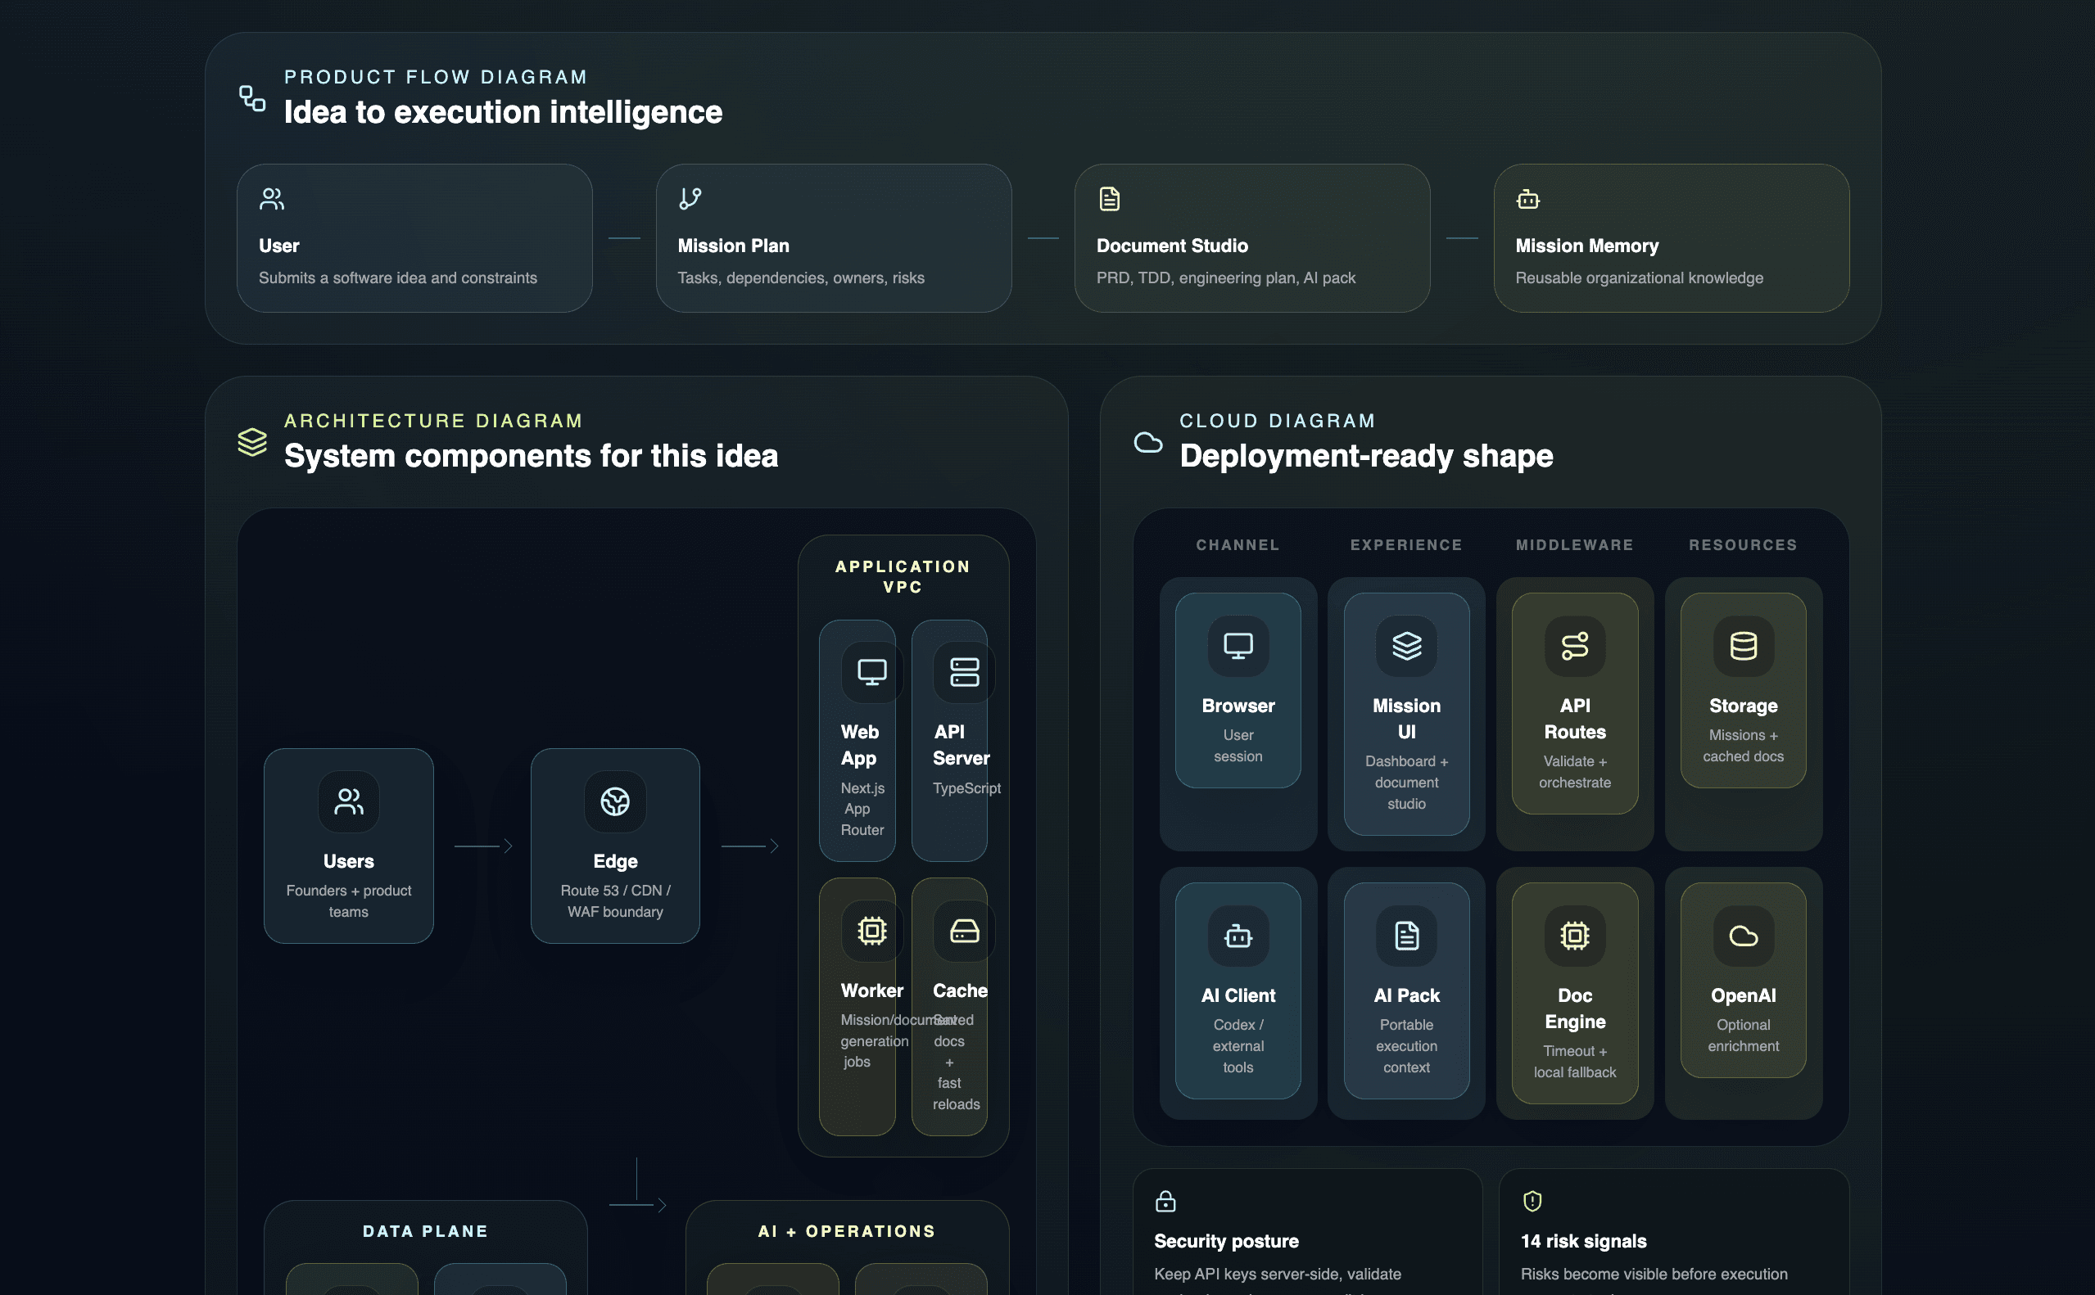Click 'PRD, TDD, engineering plan, AI pack' text
This screenshot has height=1295, width=2095.
[1226, 278]
